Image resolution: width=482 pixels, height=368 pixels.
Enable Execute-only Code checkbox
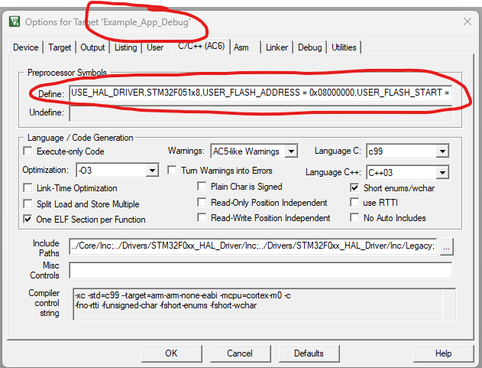coord(29,151)
